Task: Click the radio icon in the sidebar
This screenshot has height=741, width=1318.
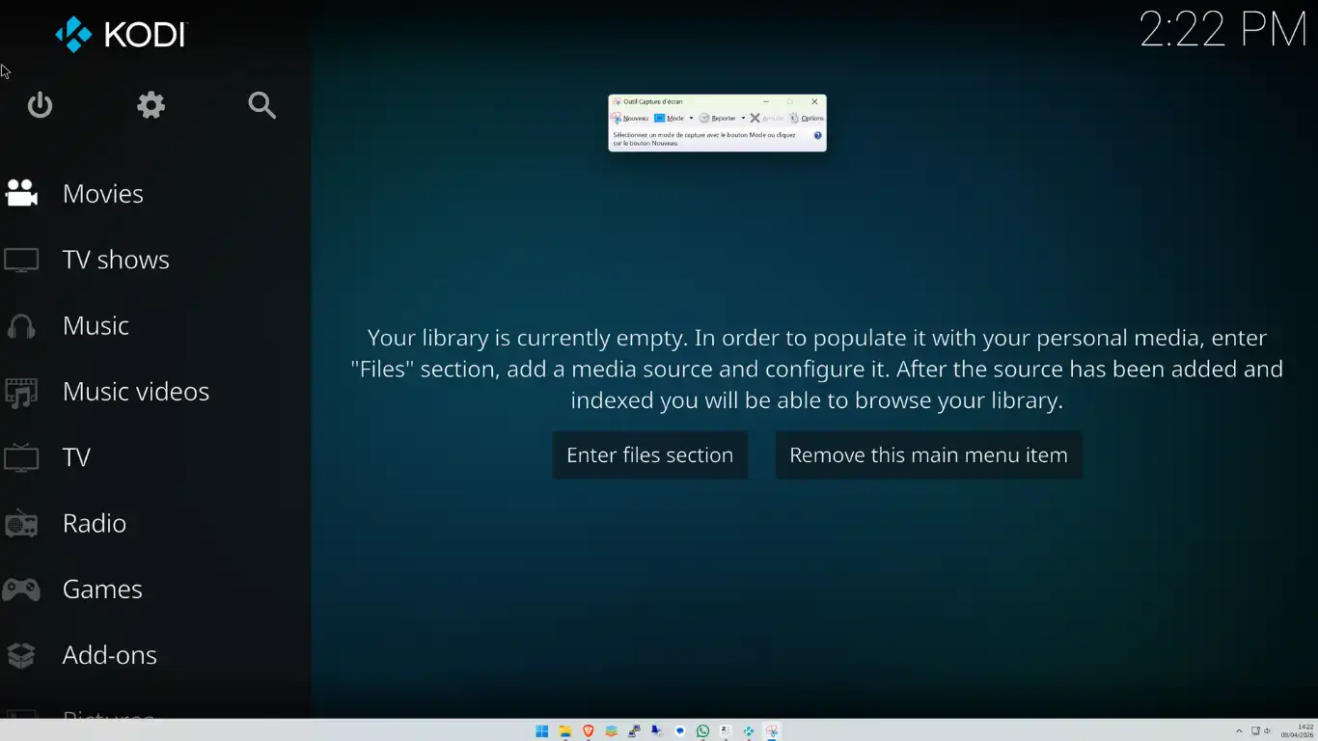Action: pyautogui.click(x=21, y=524)
